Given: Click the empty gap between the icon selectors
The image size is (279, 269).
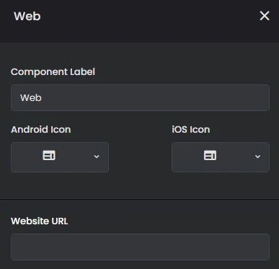Looking at the screenshot, I should (140, 157).
